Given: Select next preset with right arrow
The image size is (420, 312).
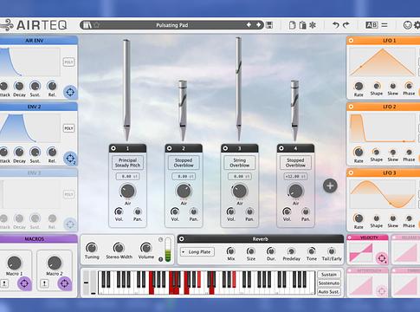Looking at the screenshot, I should tap(258, 25).
